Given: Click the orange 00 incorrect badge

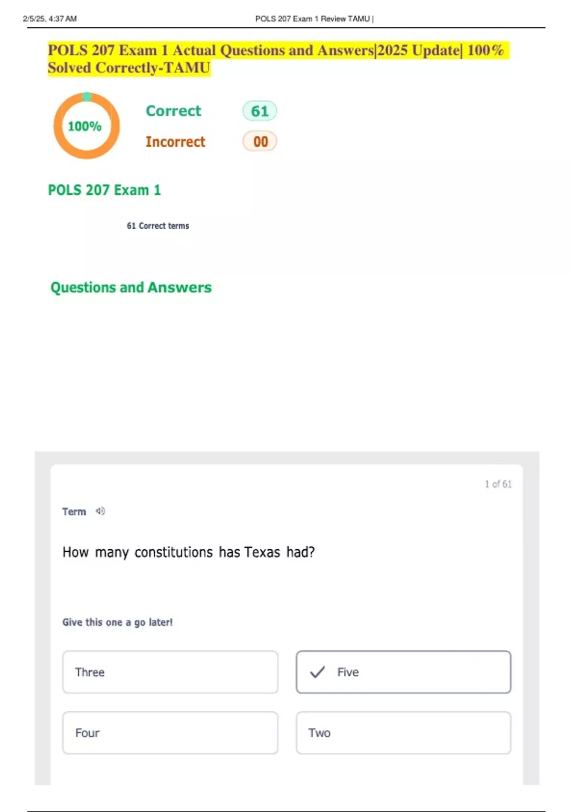Looking at the screenshot, I should click(260, 142).
